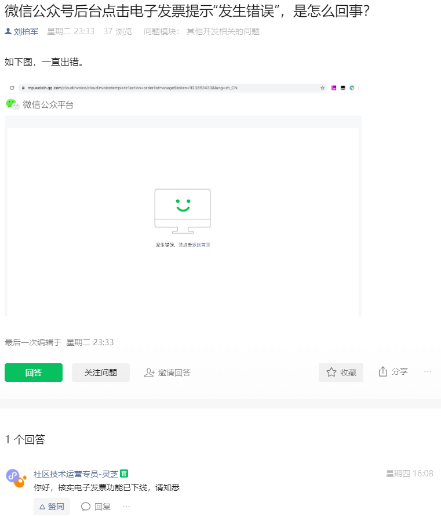The width and height of the screenshot is (441, 517).
Task: Click the 37 浏览 view count
Action: (x=118, y=31)
